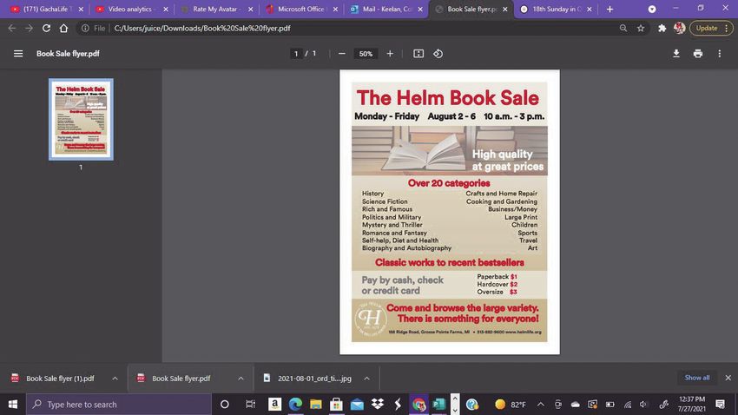Open the Extensions puzzle icon

click(x=662, y=29)
